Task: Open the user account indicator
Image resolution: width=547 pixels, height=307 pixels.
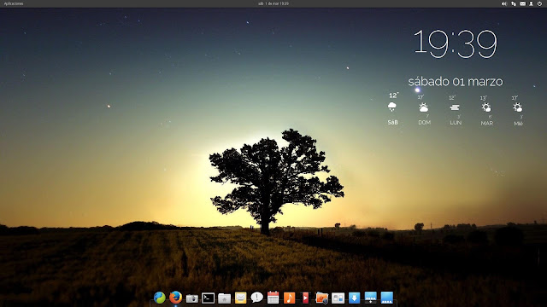Action: [x=531, y=3]
